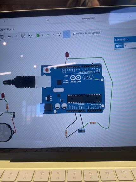Click the green wire color swatch
The image size is (136, 182).
click(x=38, y=35)
